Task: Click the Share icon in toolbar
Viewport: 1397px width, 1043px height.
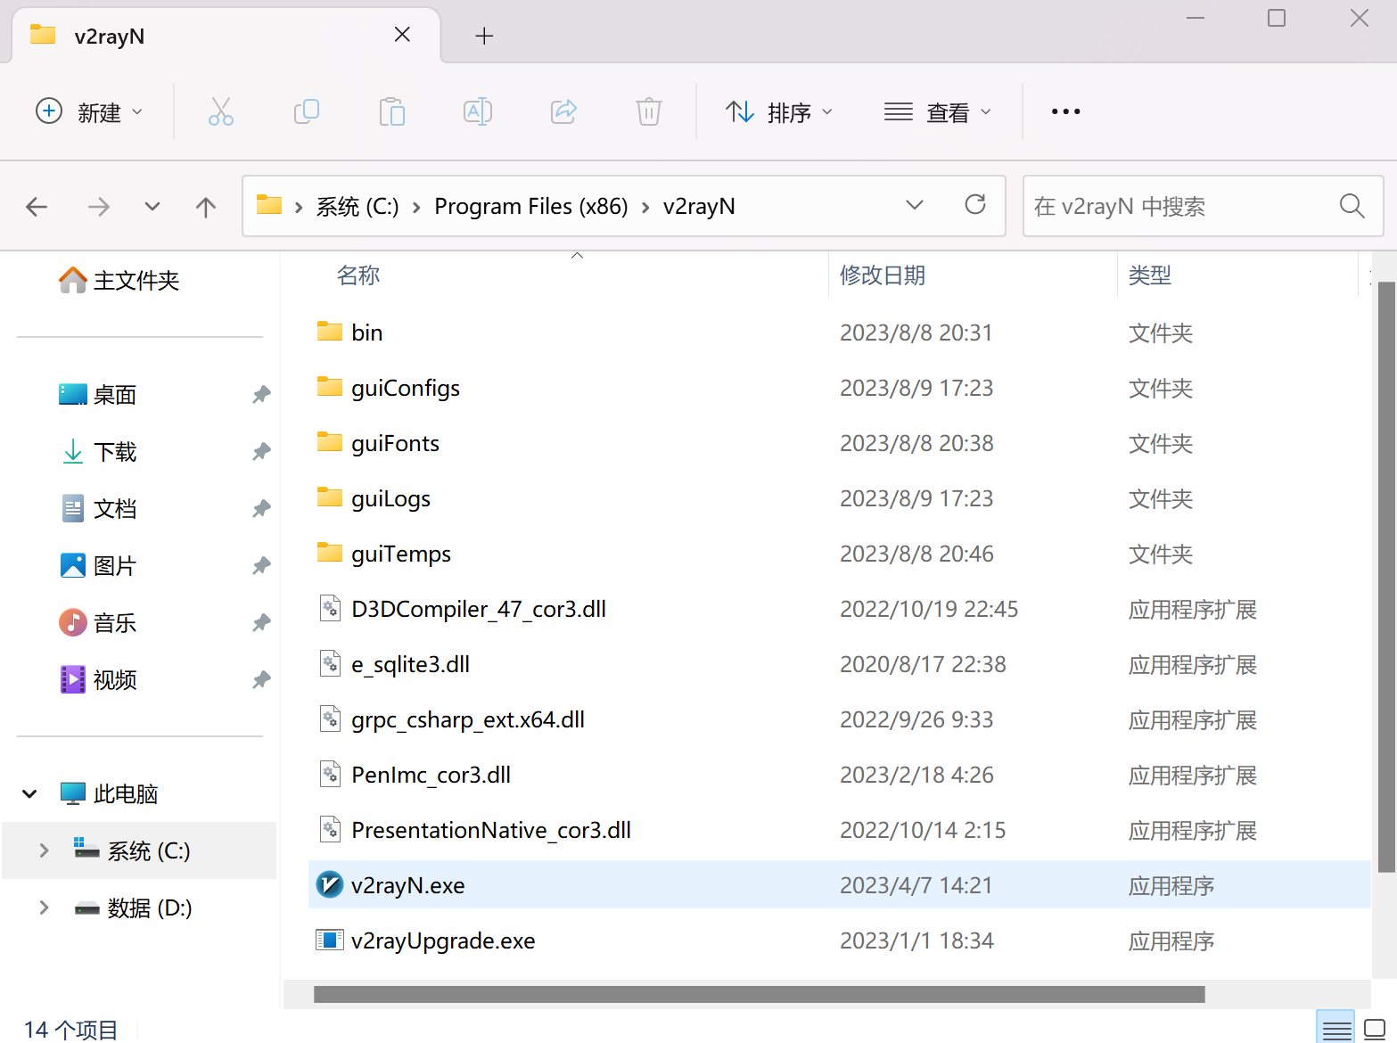Action: pyautogui.click(x=563, y=111)
